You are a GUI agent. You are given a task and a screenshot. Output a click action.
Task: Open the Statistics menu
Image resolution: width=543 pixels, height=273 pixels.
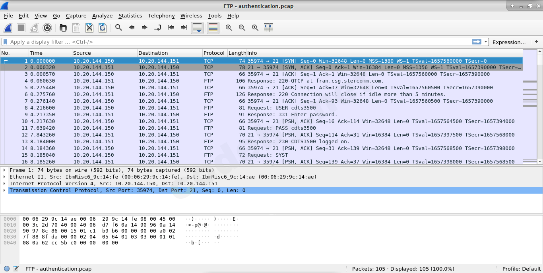tap(130, 16)
